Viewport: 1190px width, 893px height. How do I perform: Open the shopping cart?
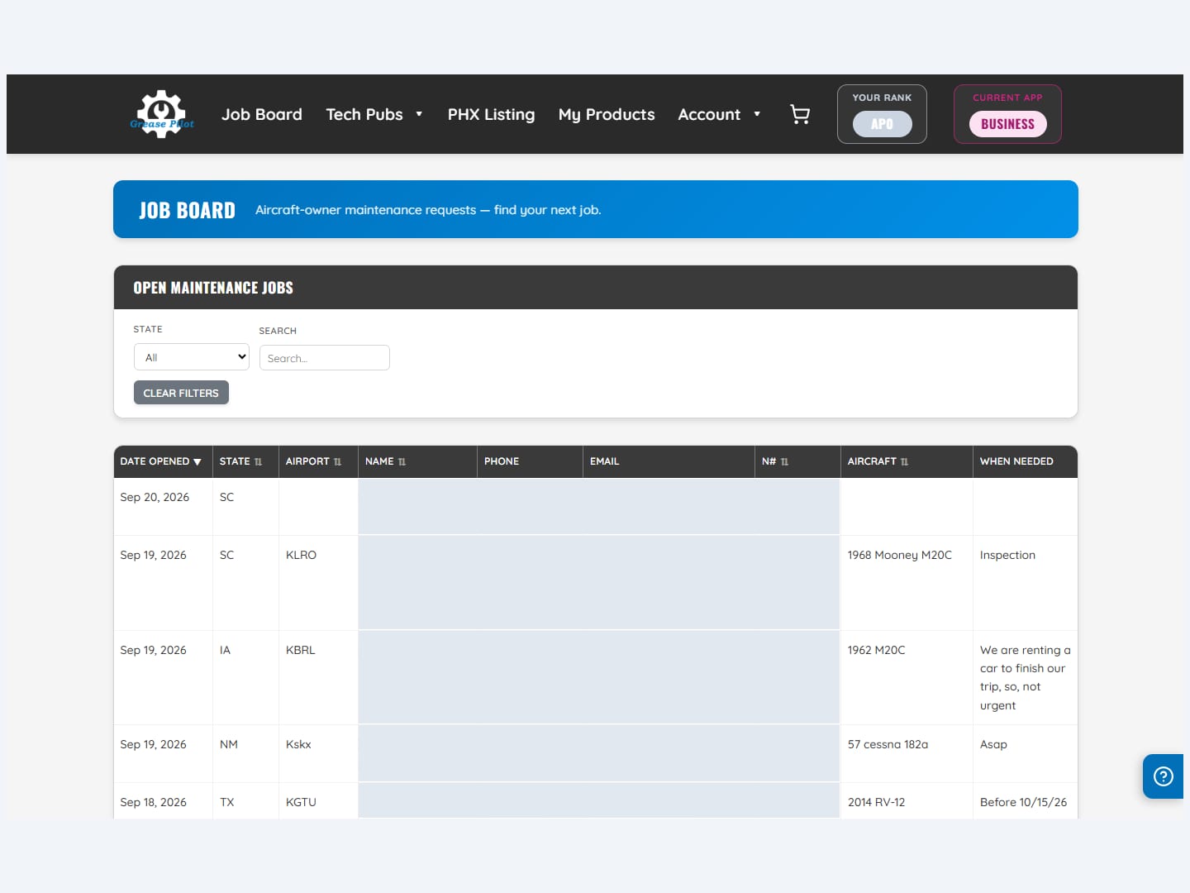[x=800, y=114]
